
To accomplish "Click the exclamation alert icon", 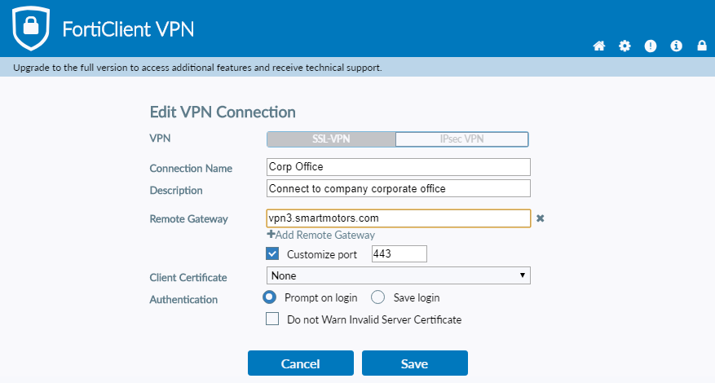I will (650, 46).
